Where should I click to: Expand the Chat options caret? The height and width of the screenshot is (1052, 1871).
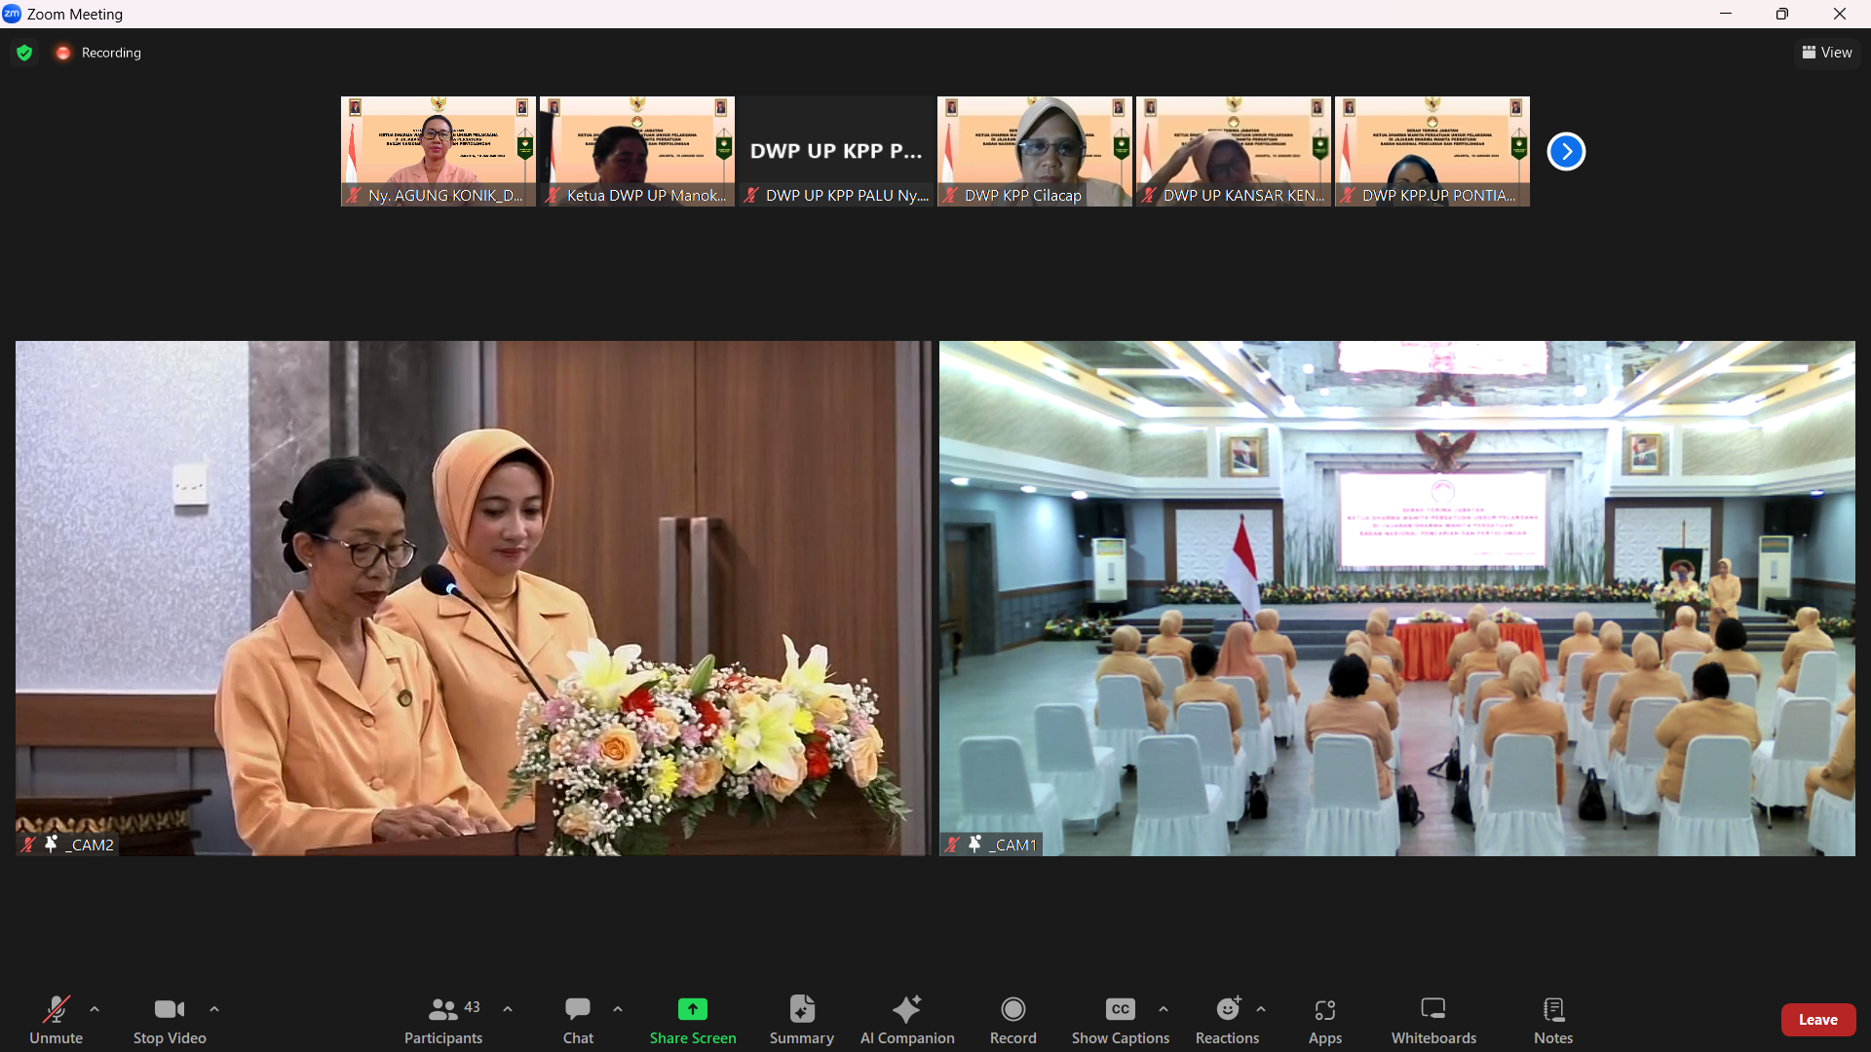(618, 1009)
